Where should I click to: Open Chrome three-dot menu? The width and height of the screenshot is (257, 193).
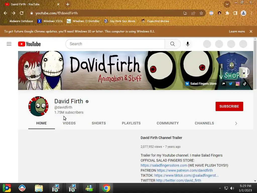(251, 13)
